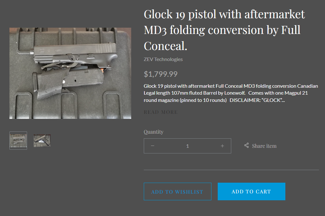Click the "Share item" text link
Image resolution: width=325 pixels, height=216 pixels.
pyautogui.click(x=264, y=146)
